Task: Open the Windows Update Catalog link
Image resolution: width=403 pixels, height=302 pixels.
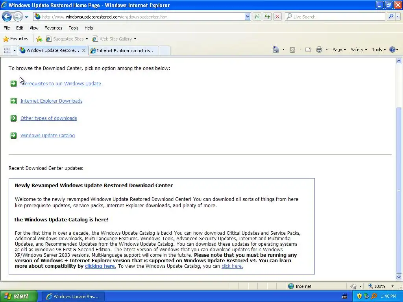Action: click(x=48, y=136)
